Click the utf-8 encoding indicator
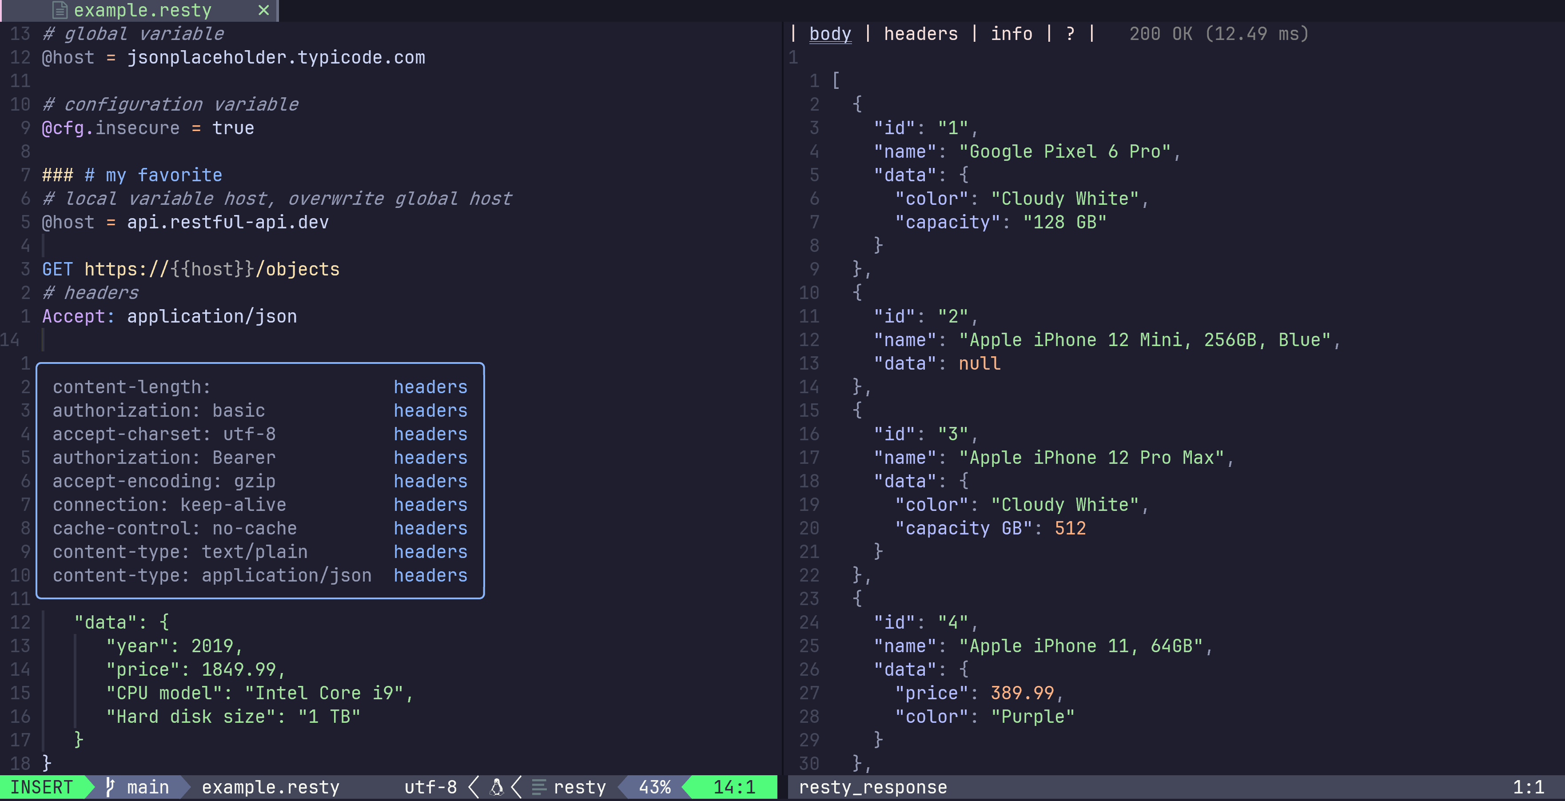This screenshot has height=801, width=1565. [x=430, y=787]
